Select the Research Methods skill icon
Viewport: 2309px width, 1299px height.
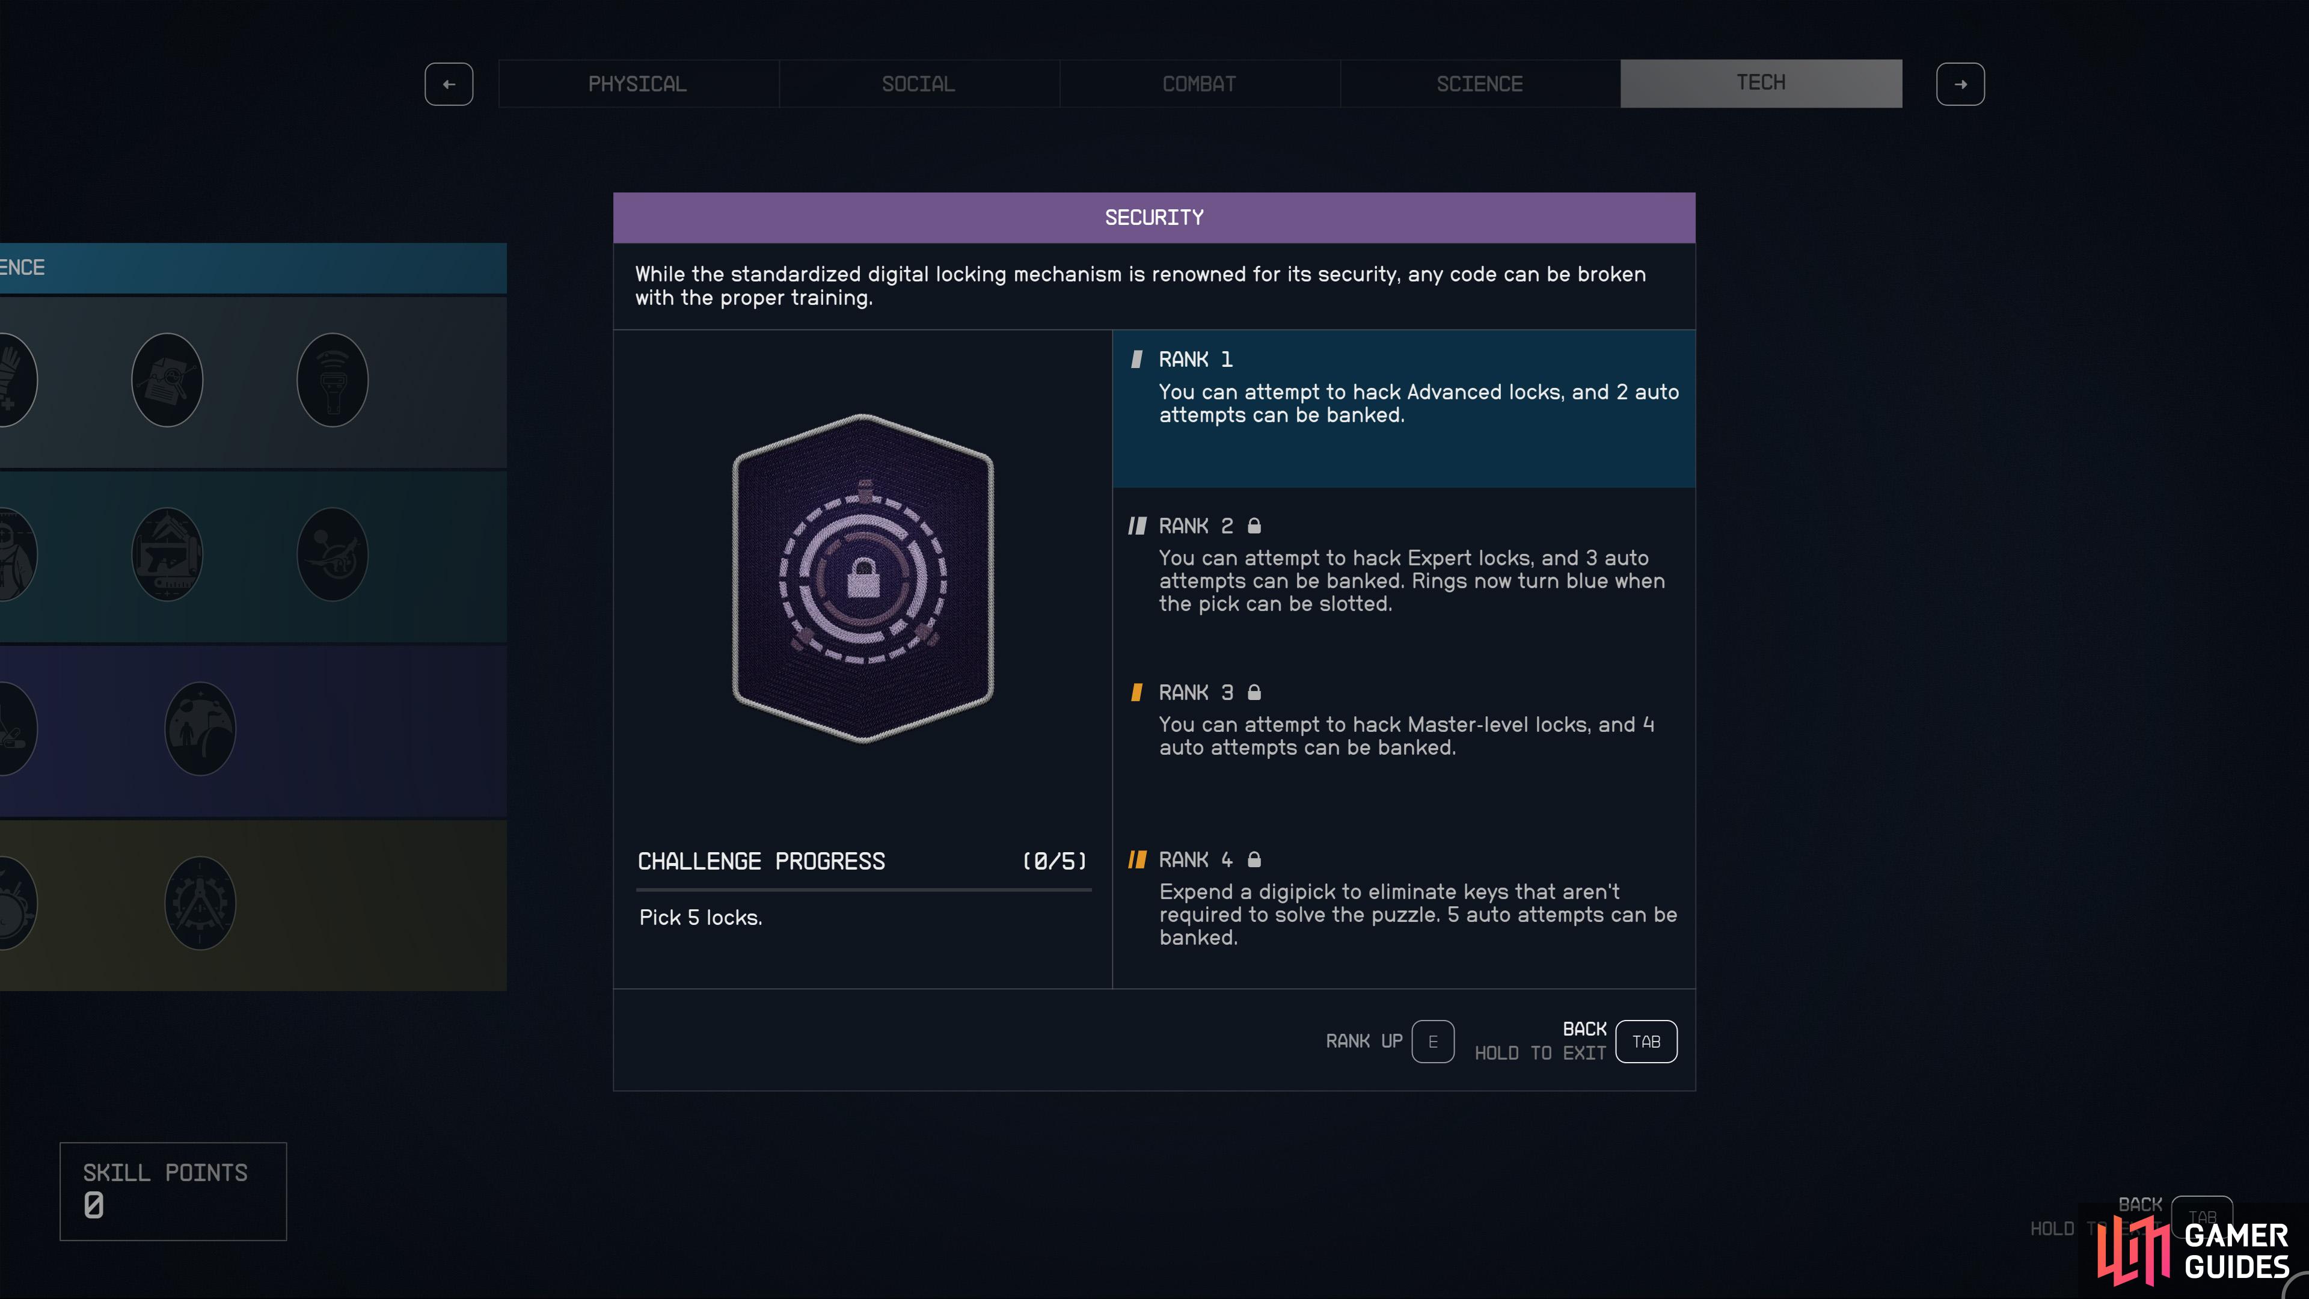167,380
